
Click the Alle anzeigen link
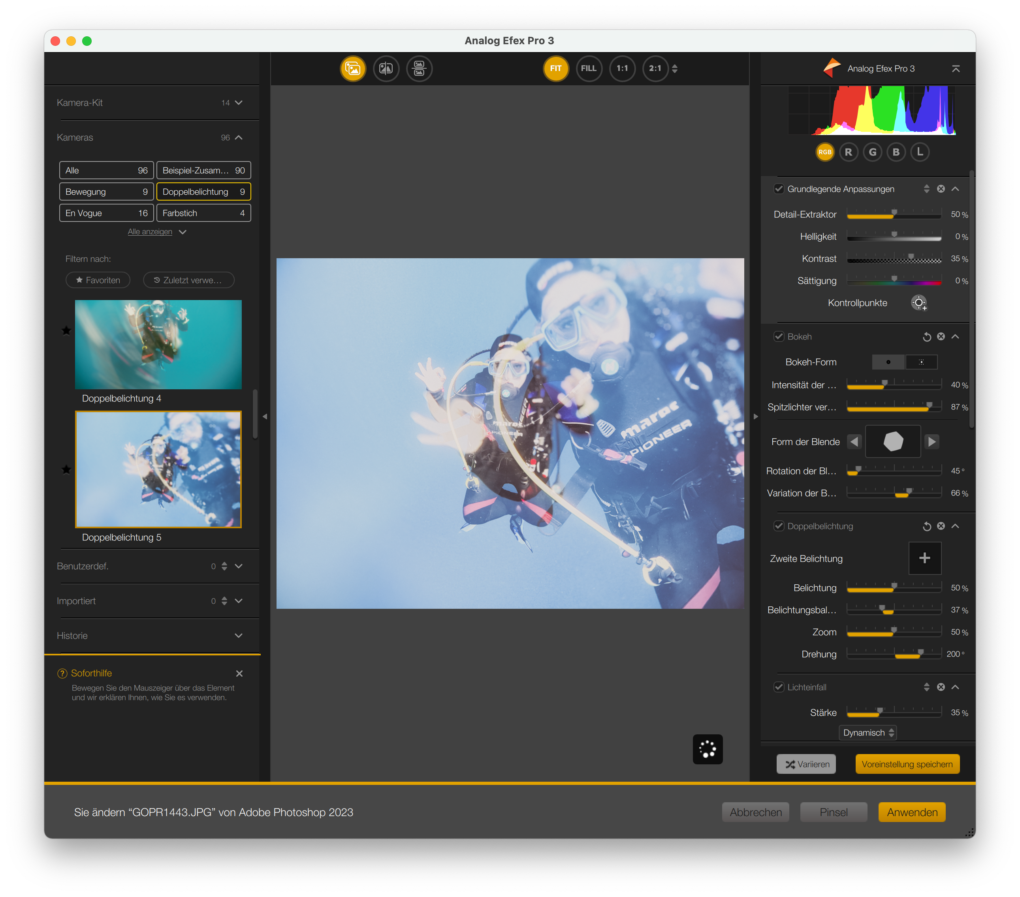150,232
